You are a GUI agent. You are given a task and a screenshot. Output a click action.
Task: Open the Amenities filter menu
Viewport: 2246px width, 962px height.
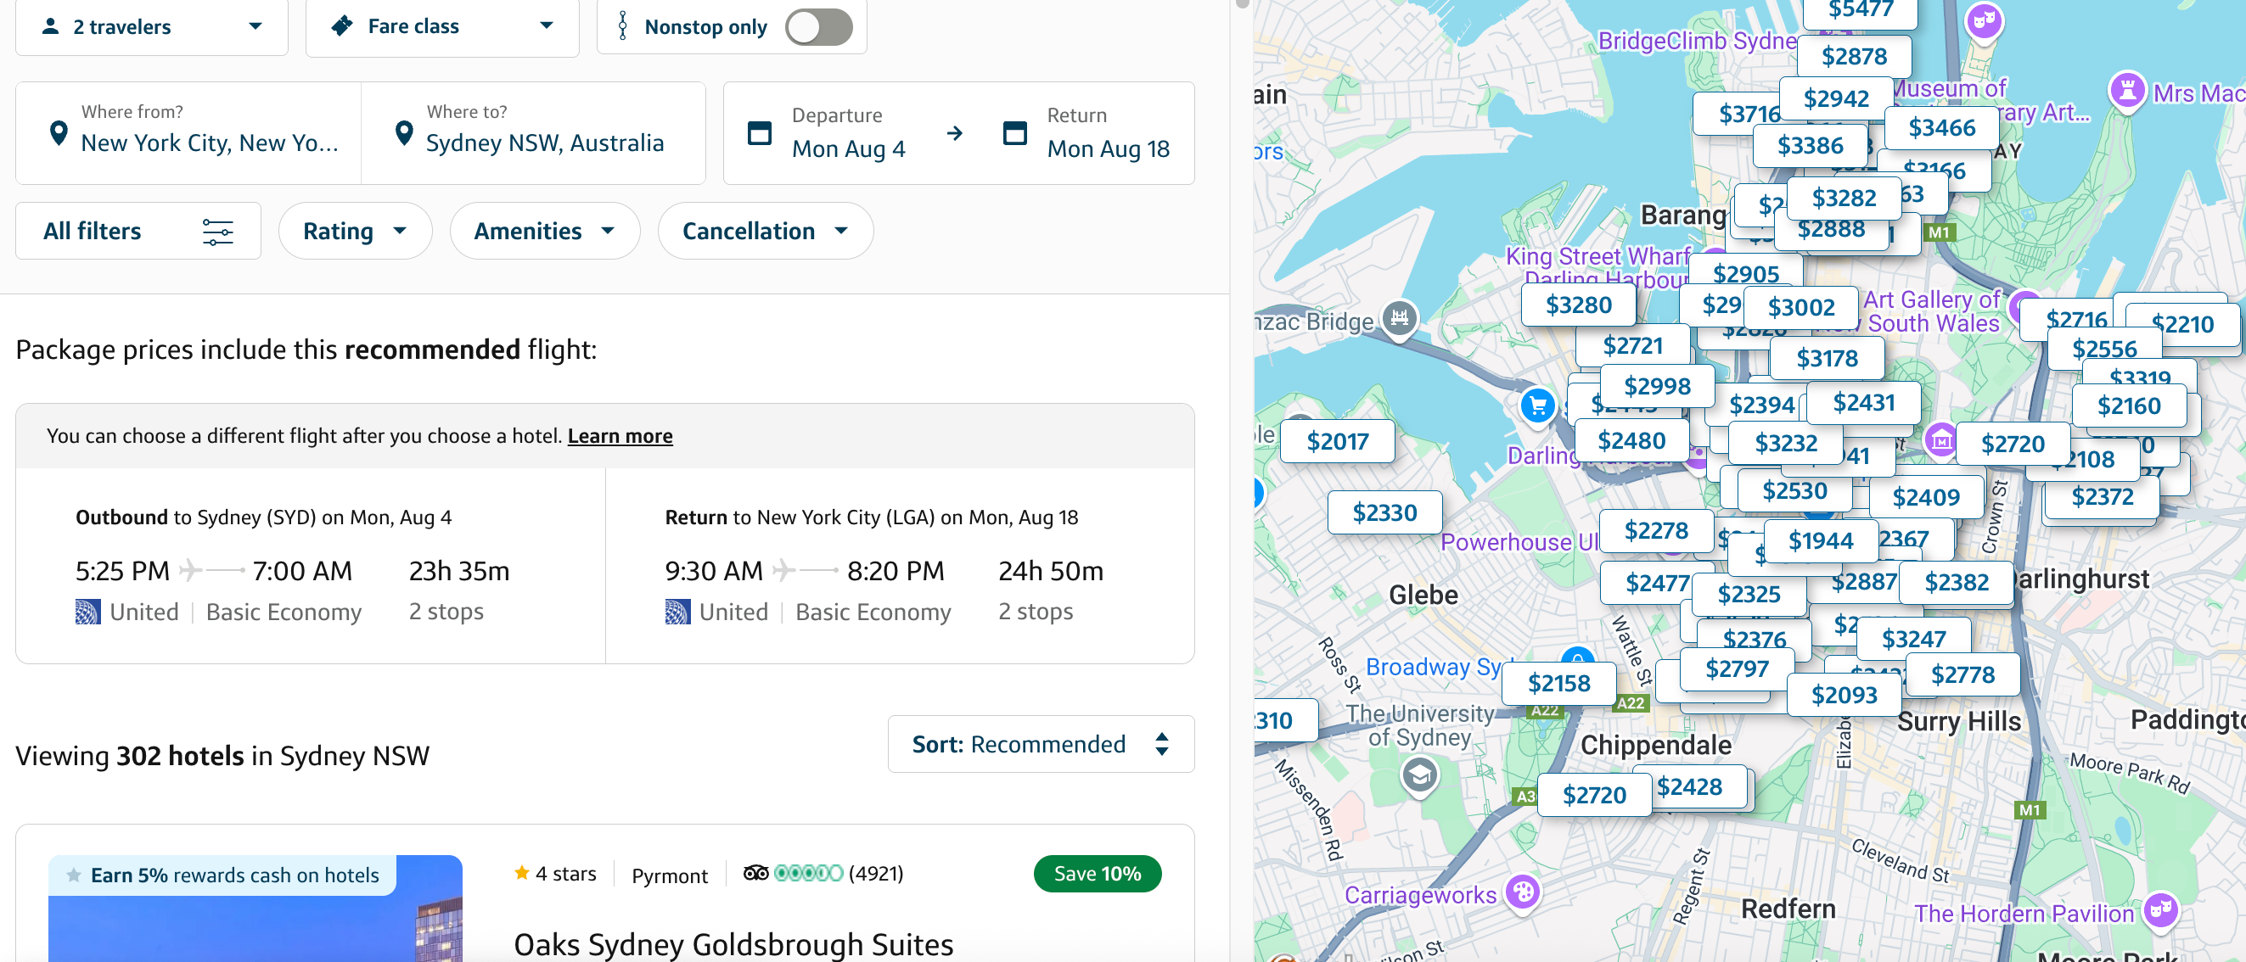coord(544,231)
